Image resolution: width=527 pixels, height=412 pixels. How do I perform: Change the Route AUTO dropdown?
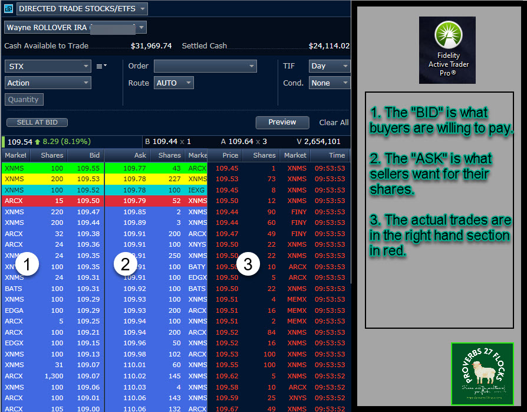click(173, 83)
